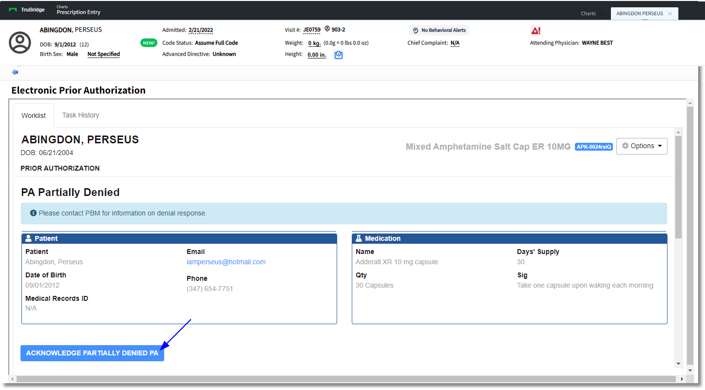Click the Prescription Entry header title

click(x=78, y=12)
